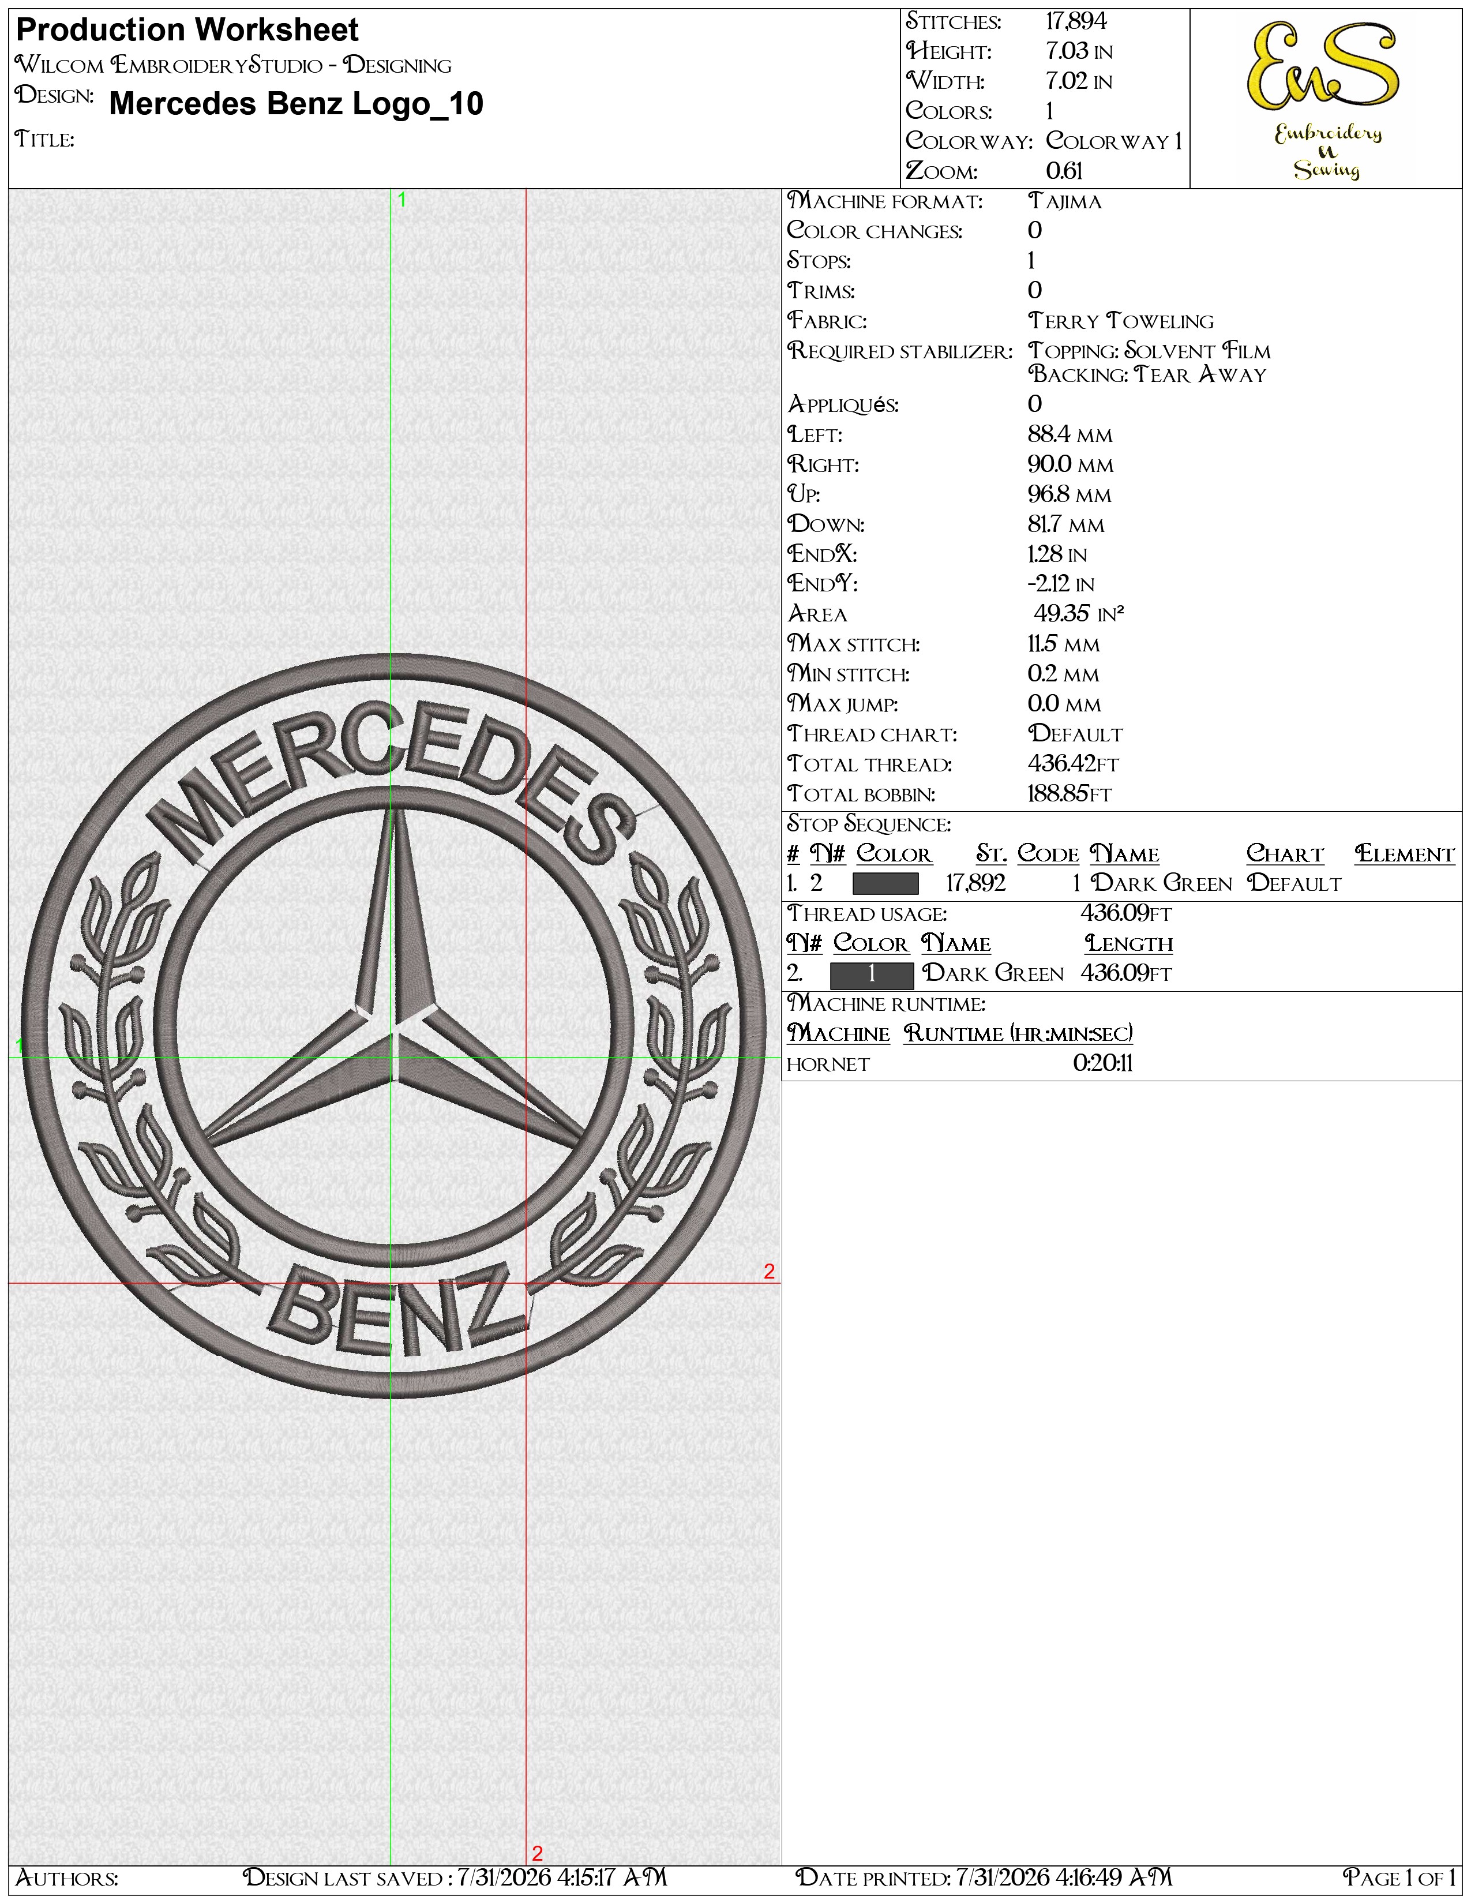Viewport: 1471px width, 1904px height.
Task: Select the "Wilcom EmbroideryStudio - Designing" line
Action: click(234, 65)
